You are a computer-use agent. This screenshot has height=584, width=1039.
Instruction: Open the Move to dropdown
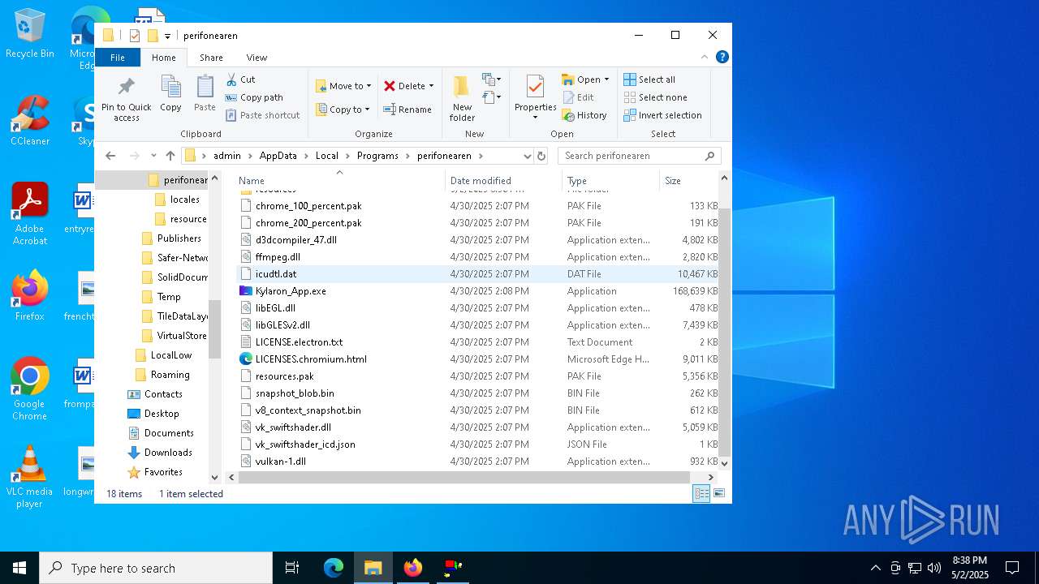pyautogui.click(x=343, y=85)
